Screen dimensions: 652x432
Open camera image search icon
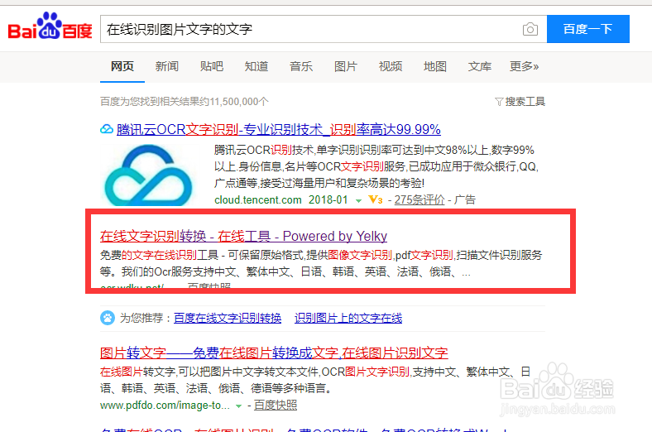[x=530, y=29]
